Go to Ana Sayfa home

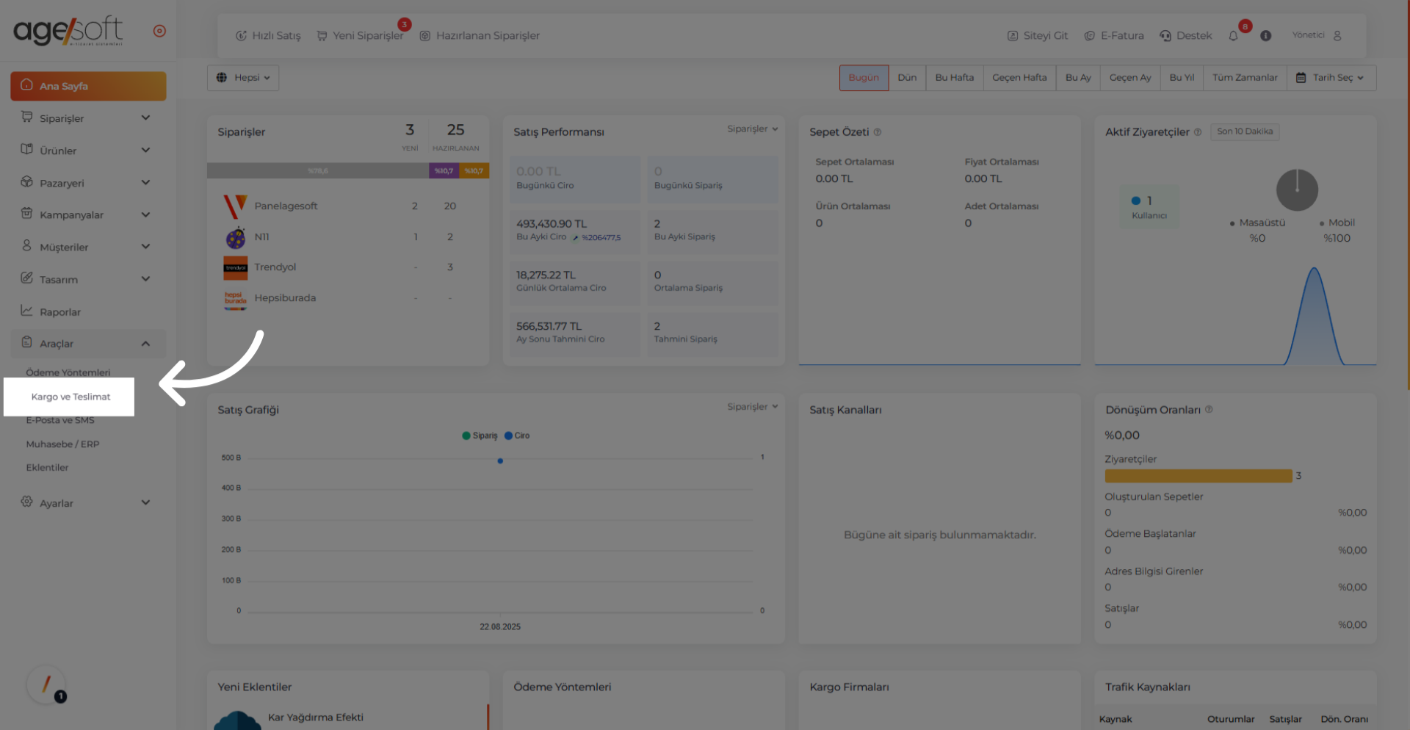[88, 86]
